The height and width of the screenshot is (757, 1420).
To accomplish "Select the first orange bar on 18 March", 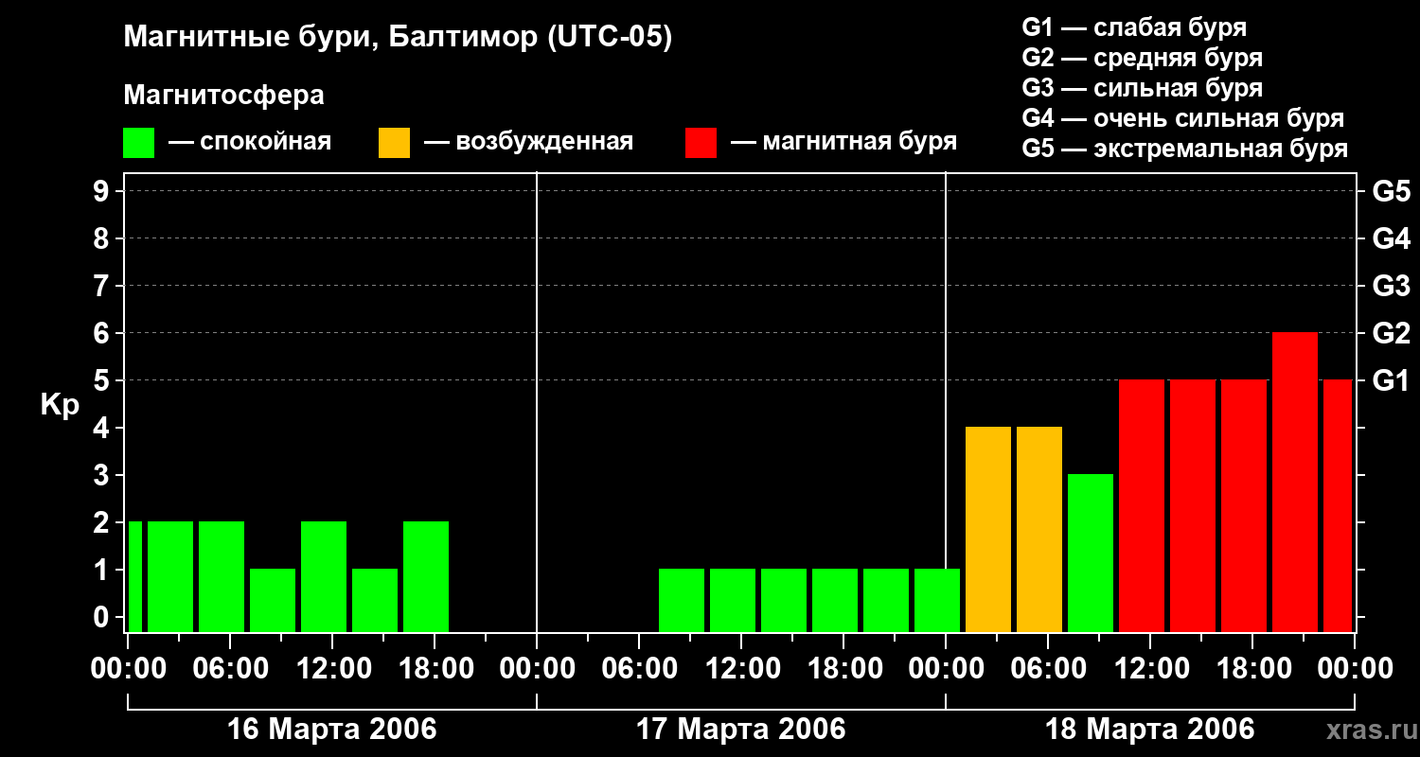I will click(987, 529).
